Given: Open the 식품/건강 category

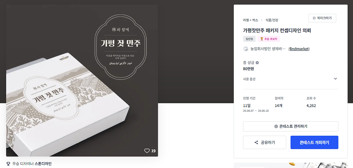Looking at the screenshot, I should pyautogui.click(x=272, y=20).
